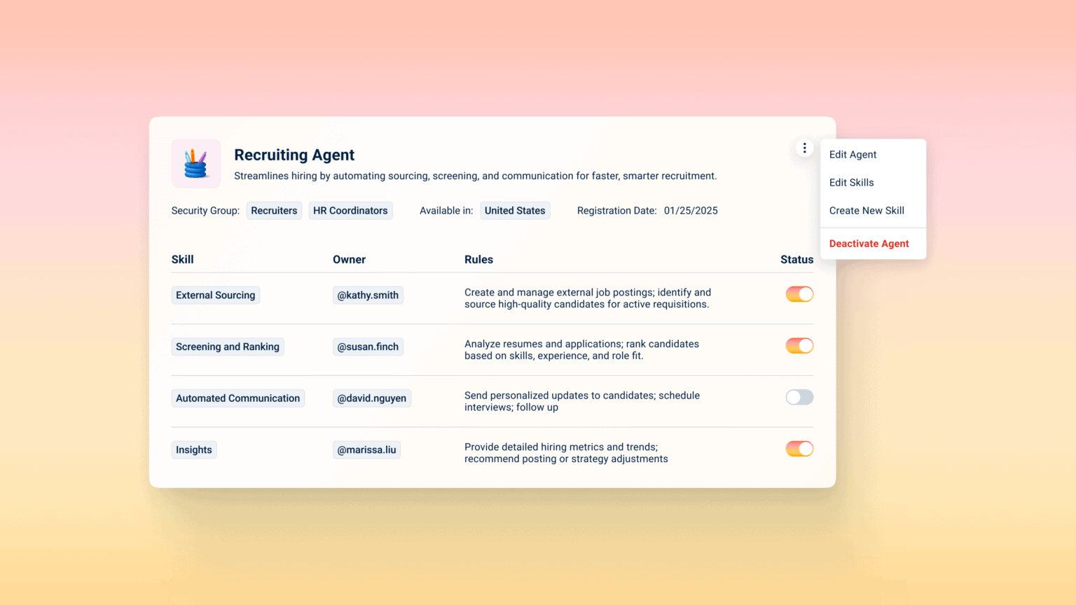Disable the External Sourcing status toggle
Viewport: 1076px width, 605px height.
click(799, 294)
